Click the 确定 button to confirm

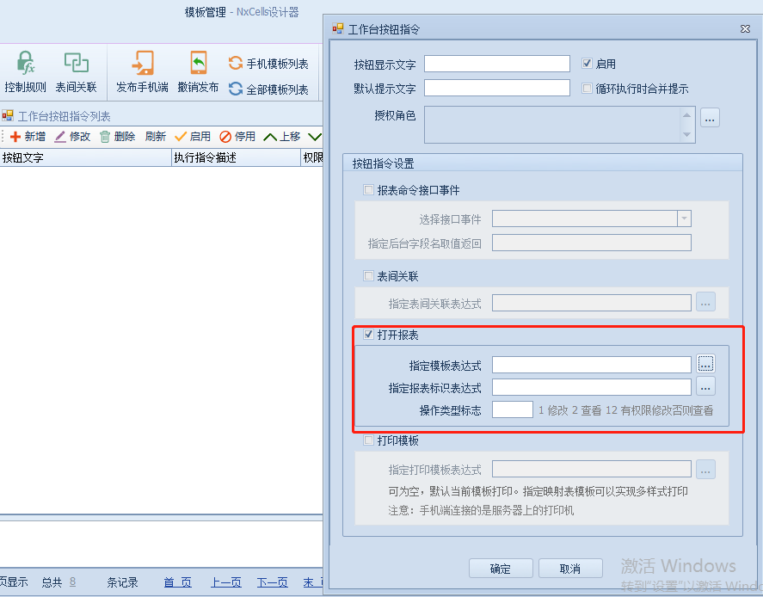[x=501, y=569]
